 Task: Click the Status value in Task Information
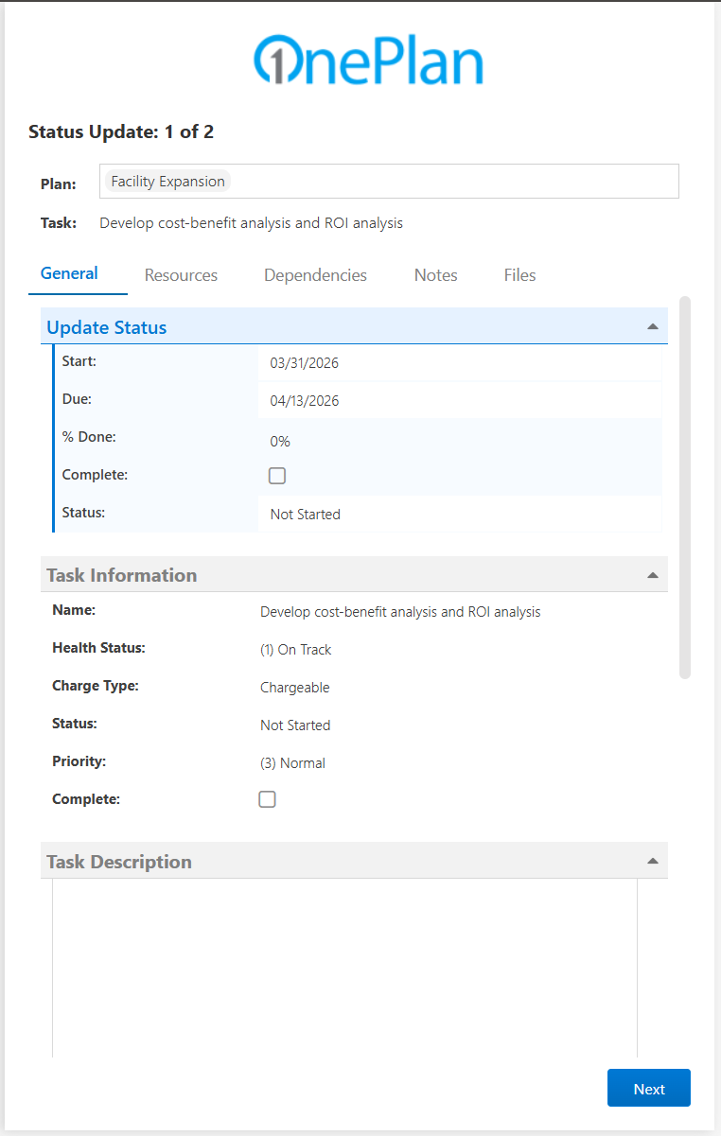coord(295,725)
